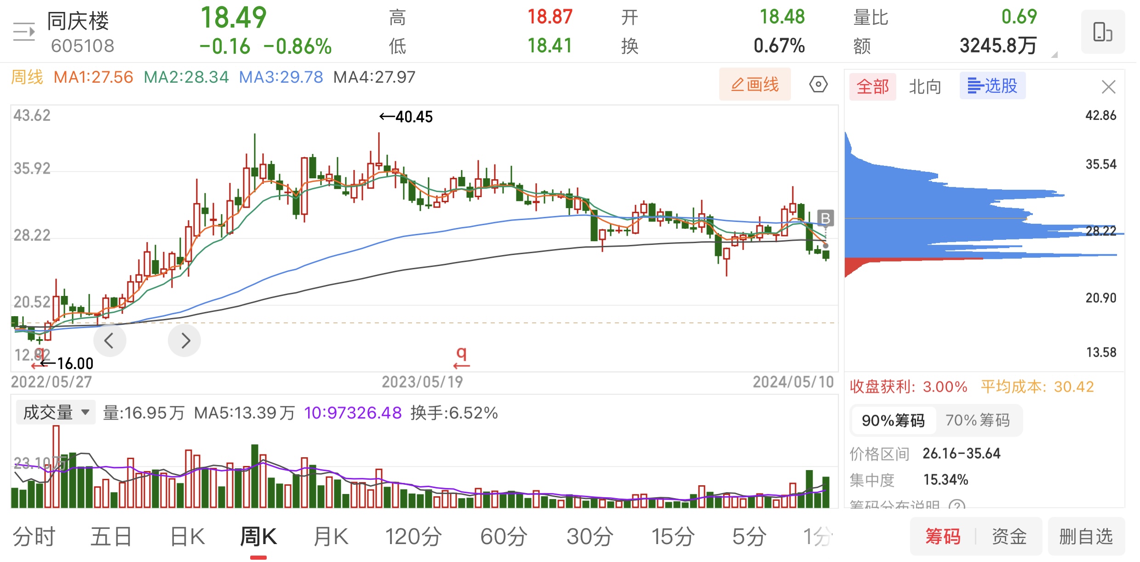Open the 资金 funds panel
Viewport: 1140px width, 562px height.
1009,537
